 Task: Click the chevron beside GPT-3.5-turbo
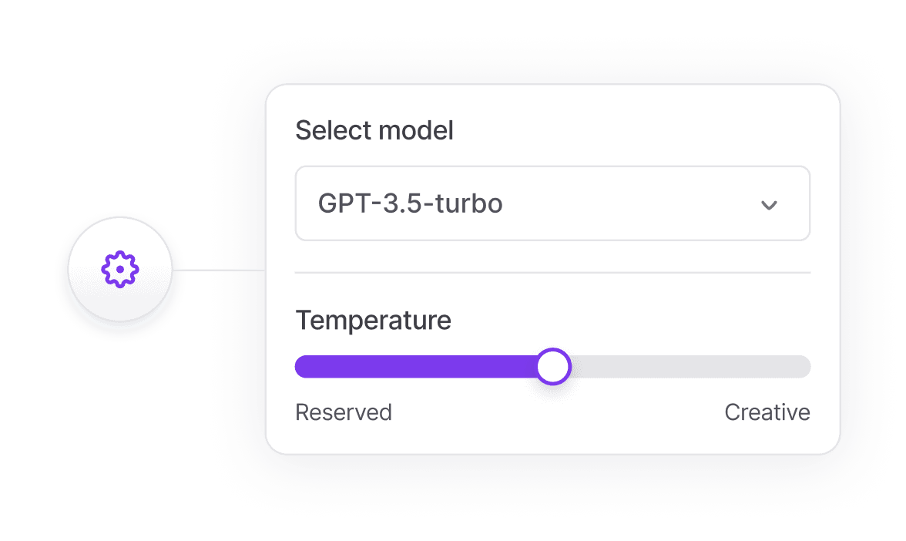[768, 203]
